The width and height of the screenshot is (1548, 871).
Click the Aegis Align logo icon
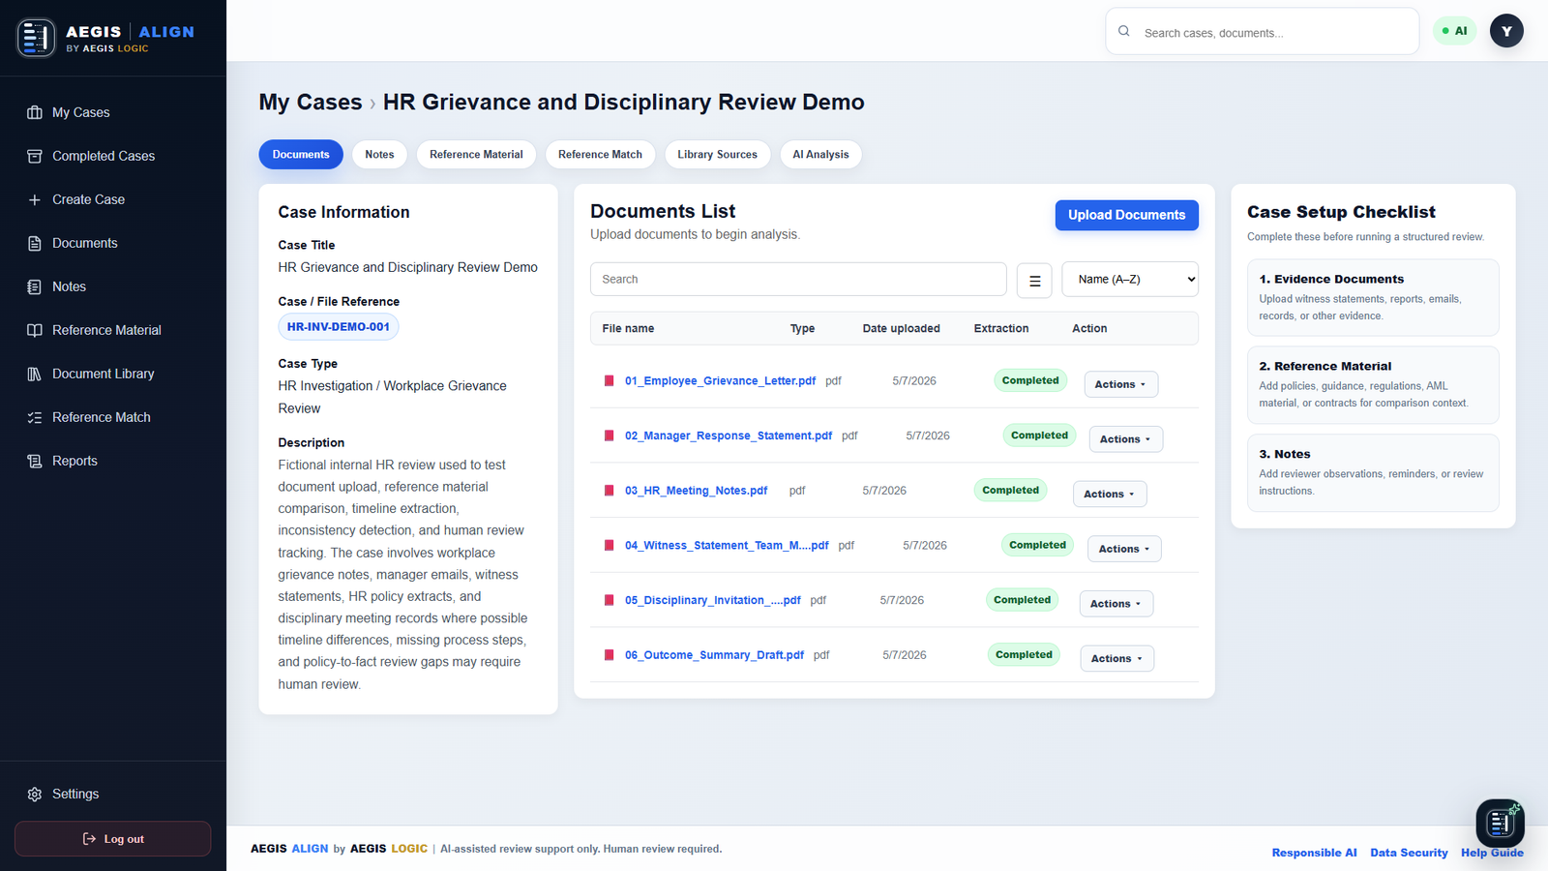coord(37,38)
